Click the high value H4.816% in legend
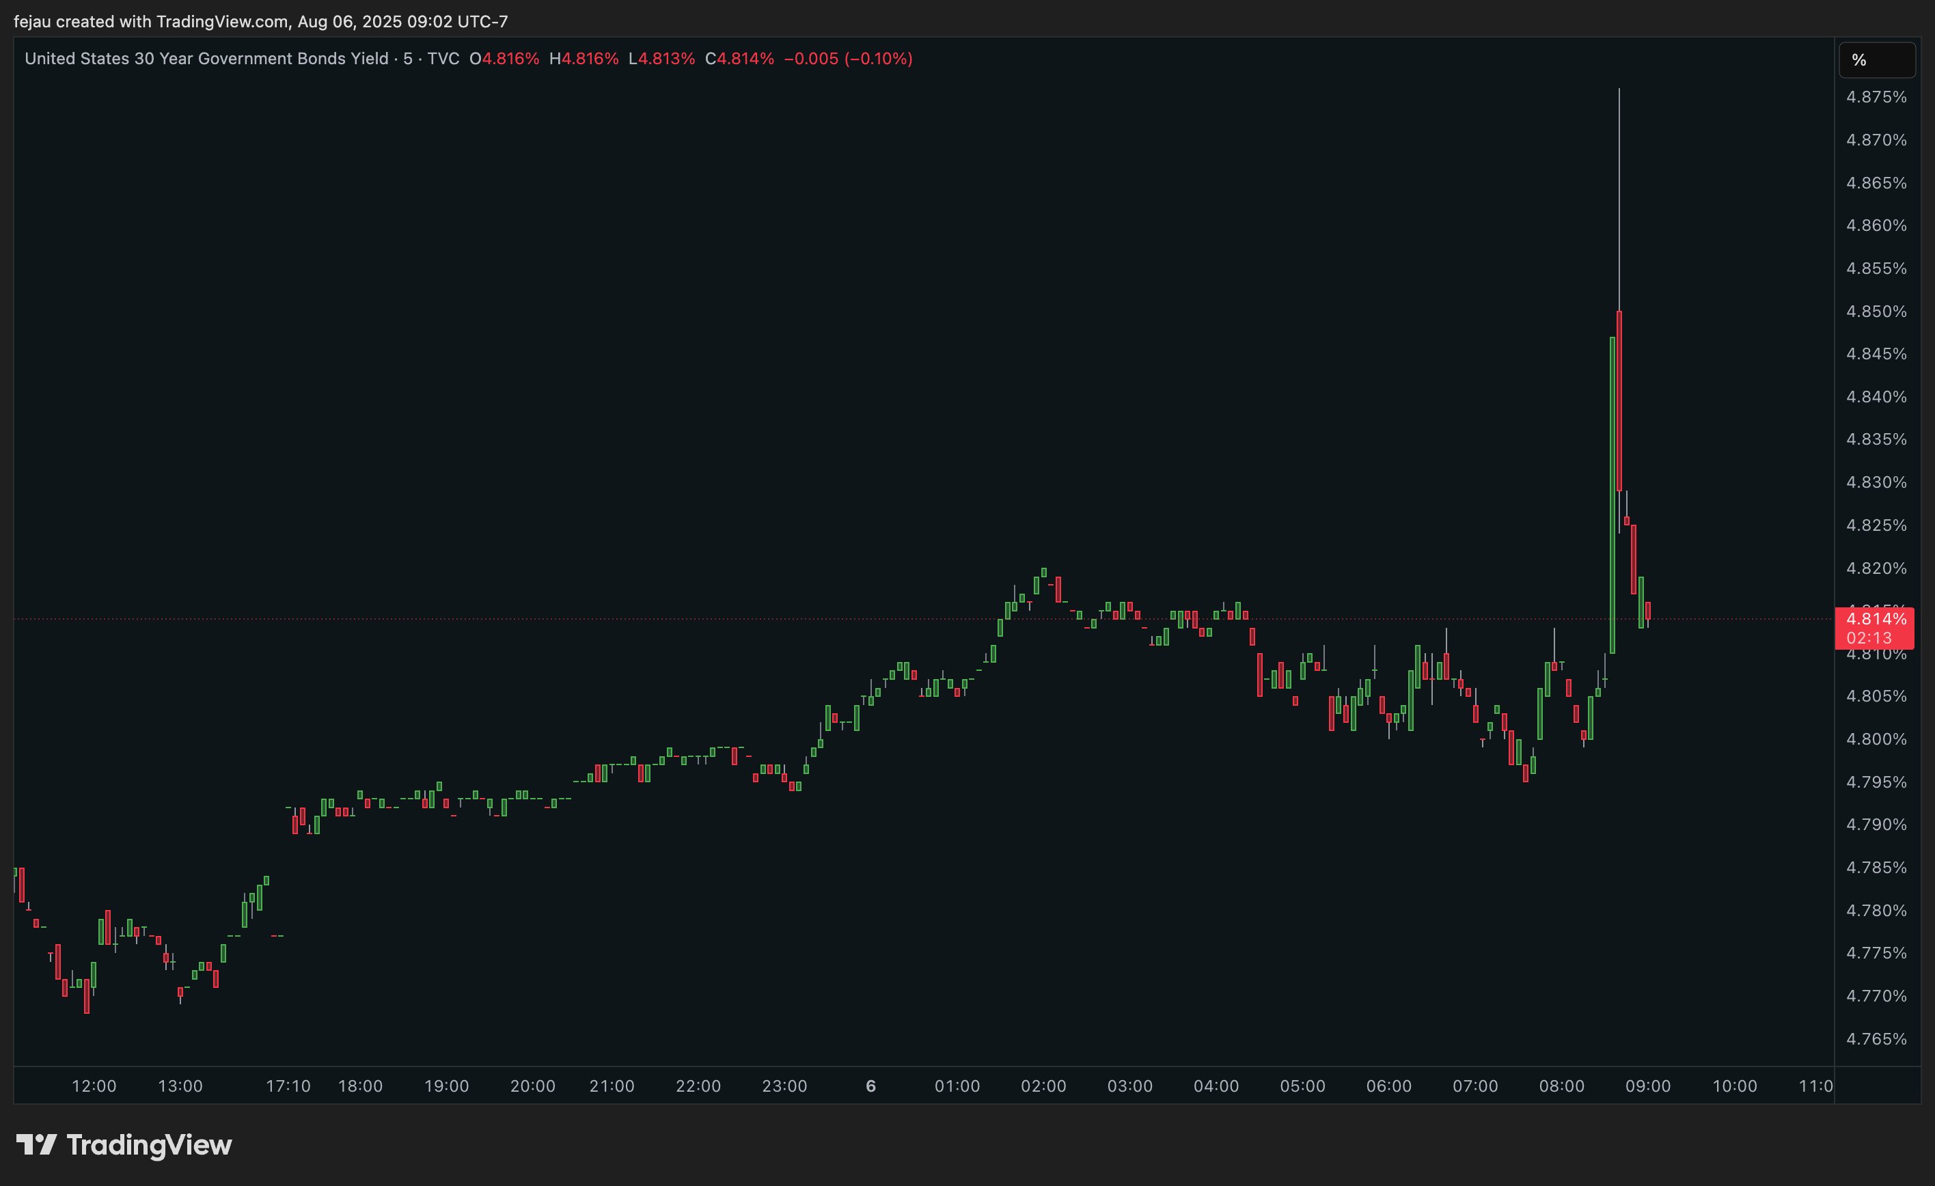 (x=584, y=59)
